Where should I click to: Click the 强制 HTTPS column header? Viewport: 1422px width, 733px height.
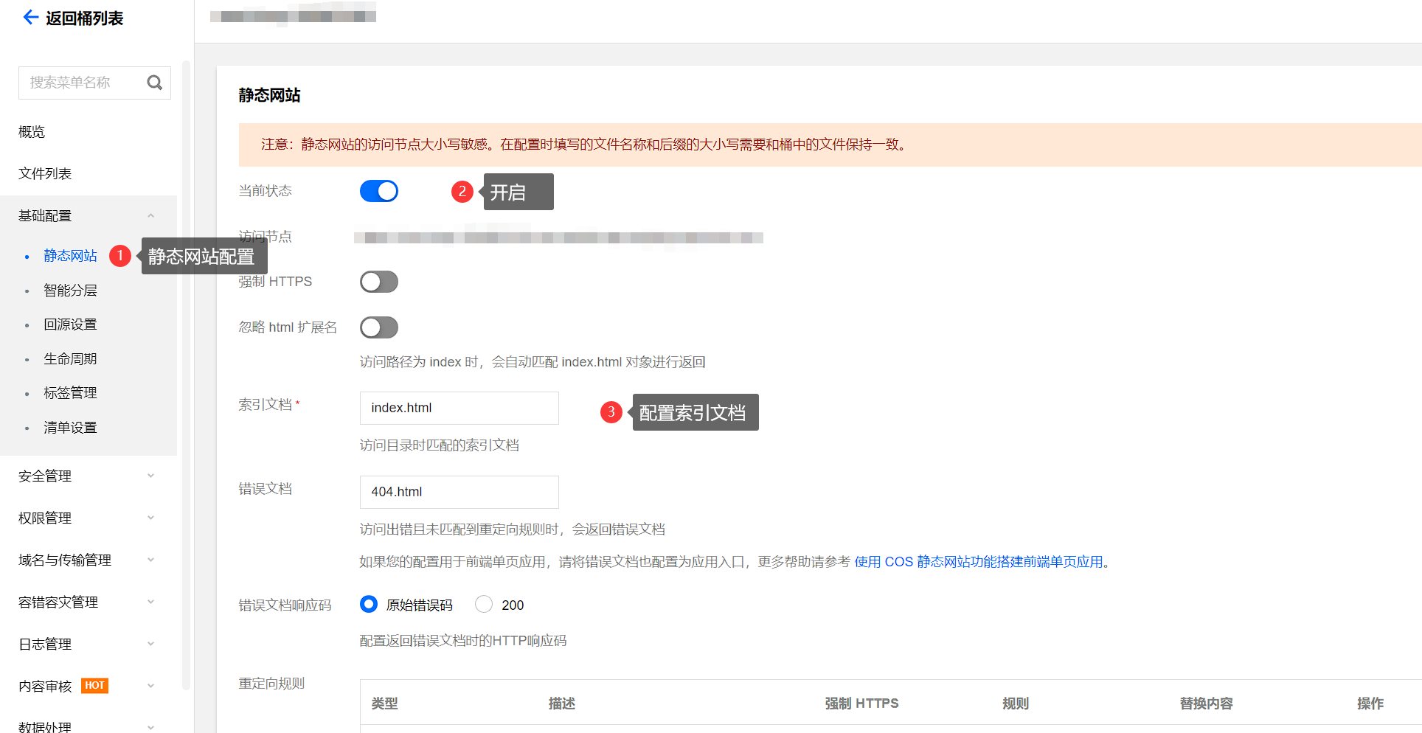(861, 704)
